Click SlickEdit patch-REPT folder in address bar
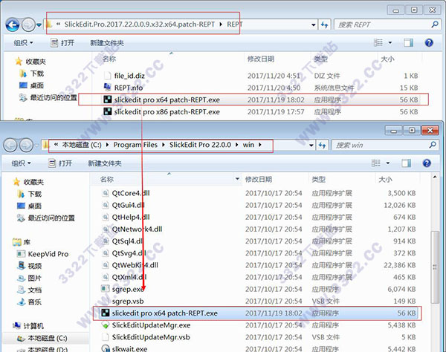This screenshot has height=352, width=446. 140,25
